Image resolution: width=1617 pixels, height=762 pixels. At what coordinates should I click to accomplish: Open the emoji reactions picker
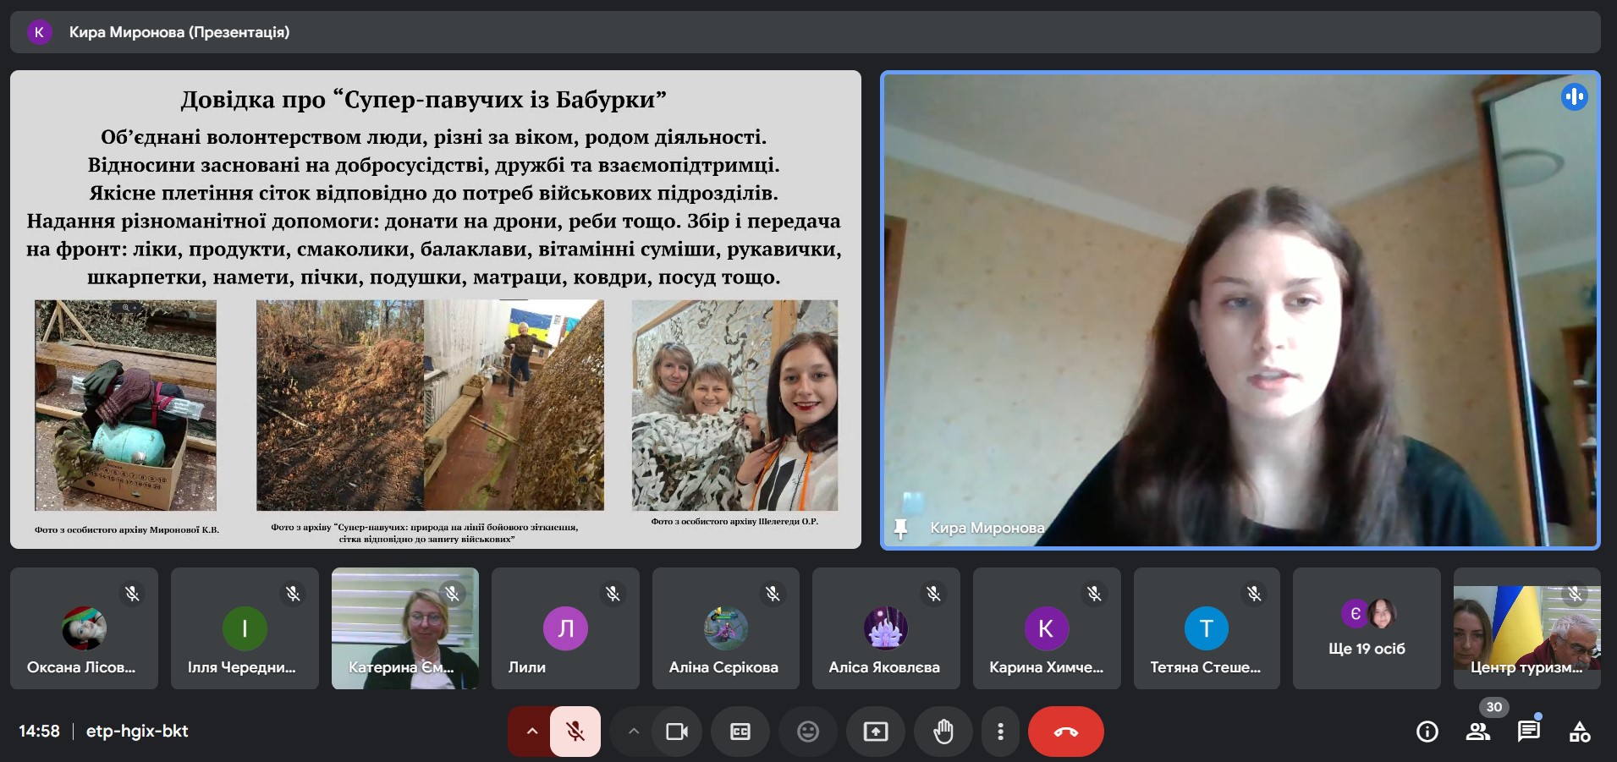point(807,732)
